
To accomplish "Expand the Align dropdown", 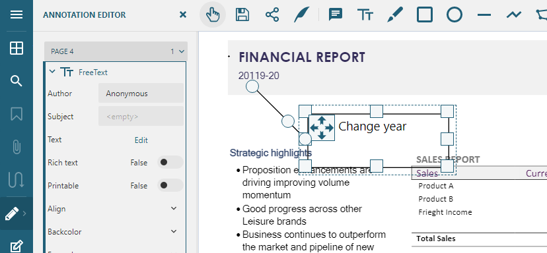I will point(174,208).
